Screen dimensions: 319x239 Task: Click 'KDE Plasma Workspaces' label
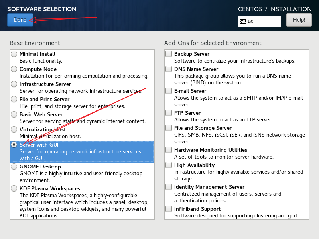coord(50,188)
